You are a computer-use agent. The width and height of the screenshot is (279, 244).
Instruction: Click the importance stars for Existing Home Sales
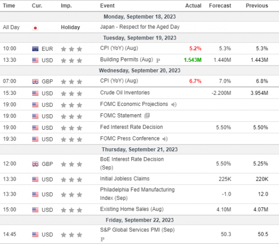point(72,210)
